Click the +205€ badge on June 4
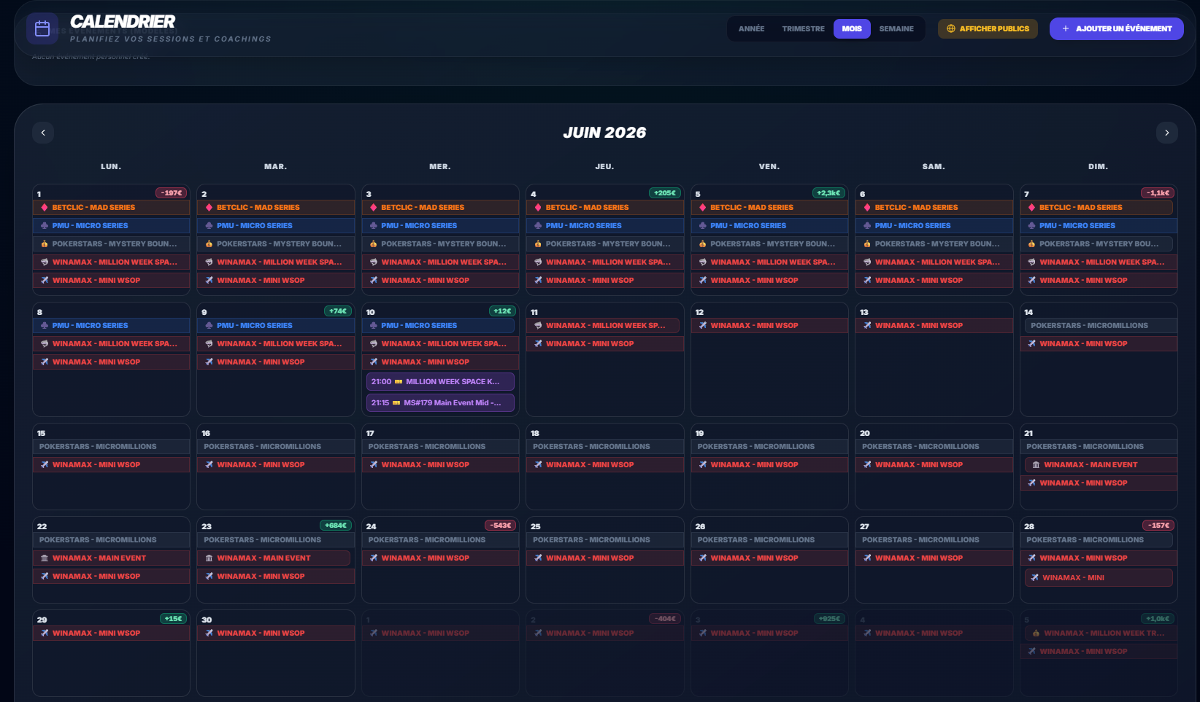 coord(665,193)
